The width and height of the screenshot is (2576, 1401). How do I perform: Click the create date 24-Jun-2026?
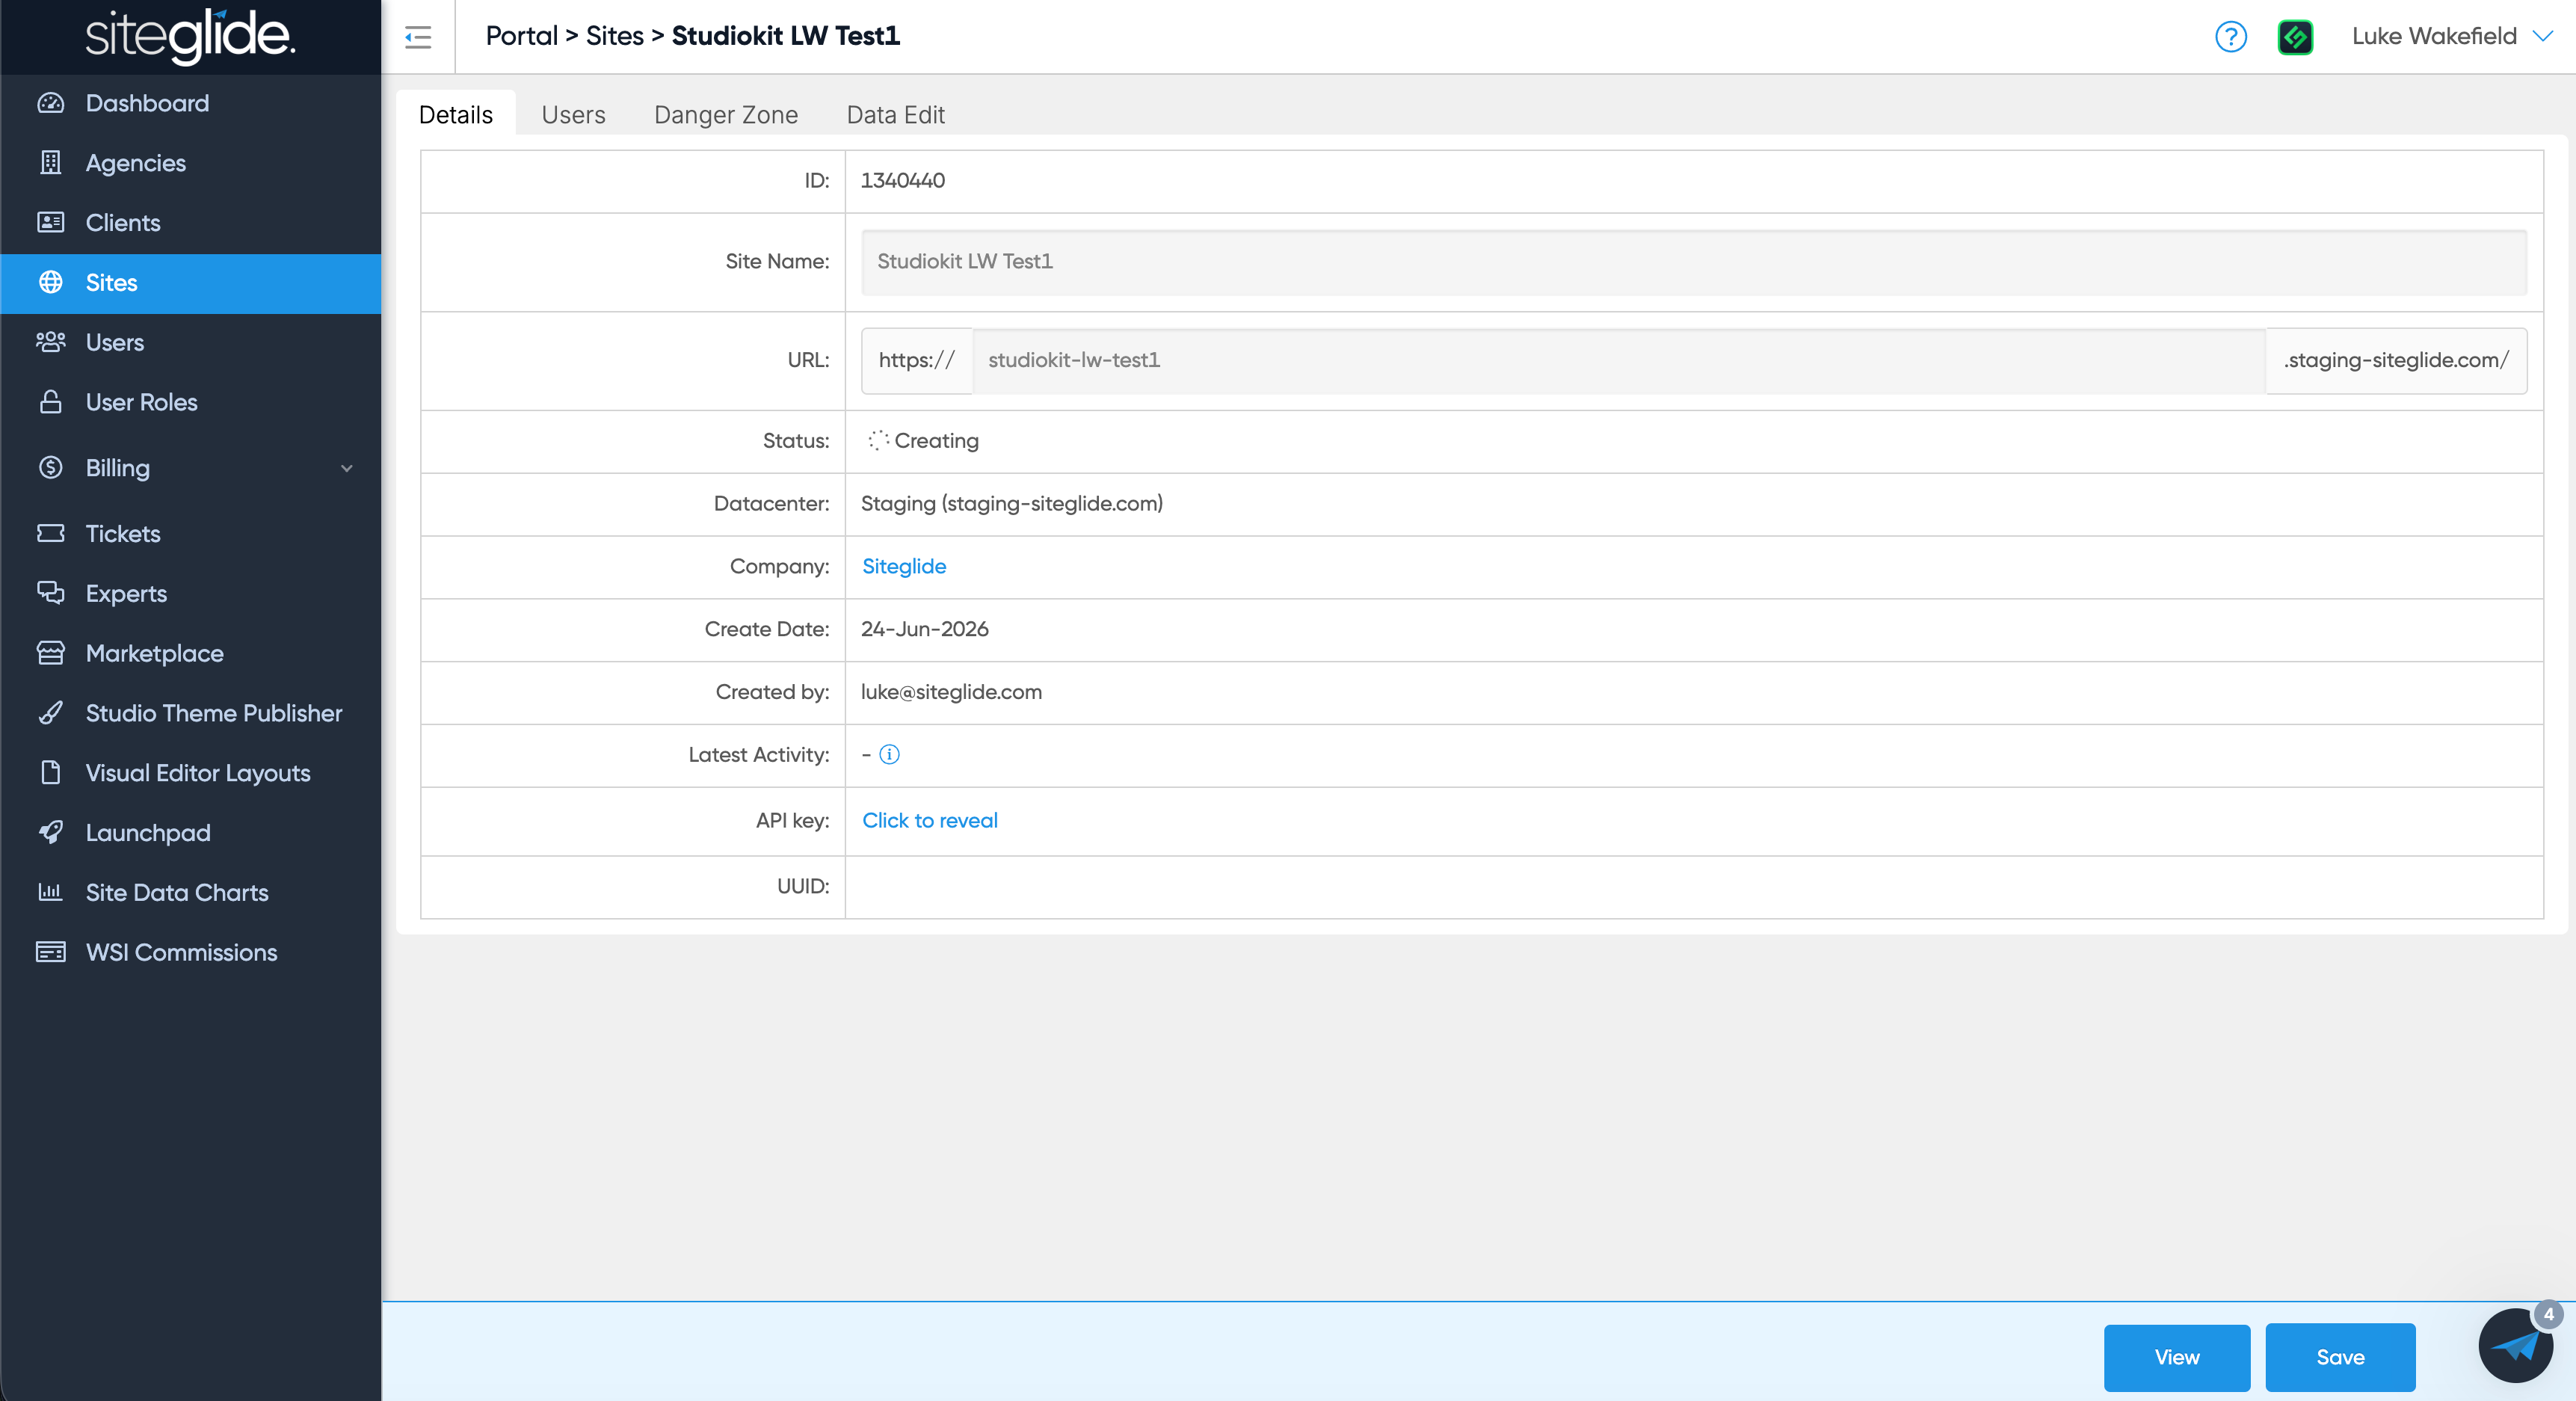coord(924,629)
